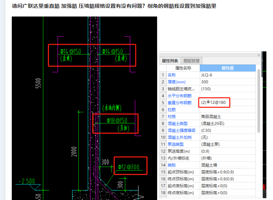Image resolution: width=273 pixels, height=200 pixels.
Task: Click the 混凝土类型 property name
Action: pos(178,123)
